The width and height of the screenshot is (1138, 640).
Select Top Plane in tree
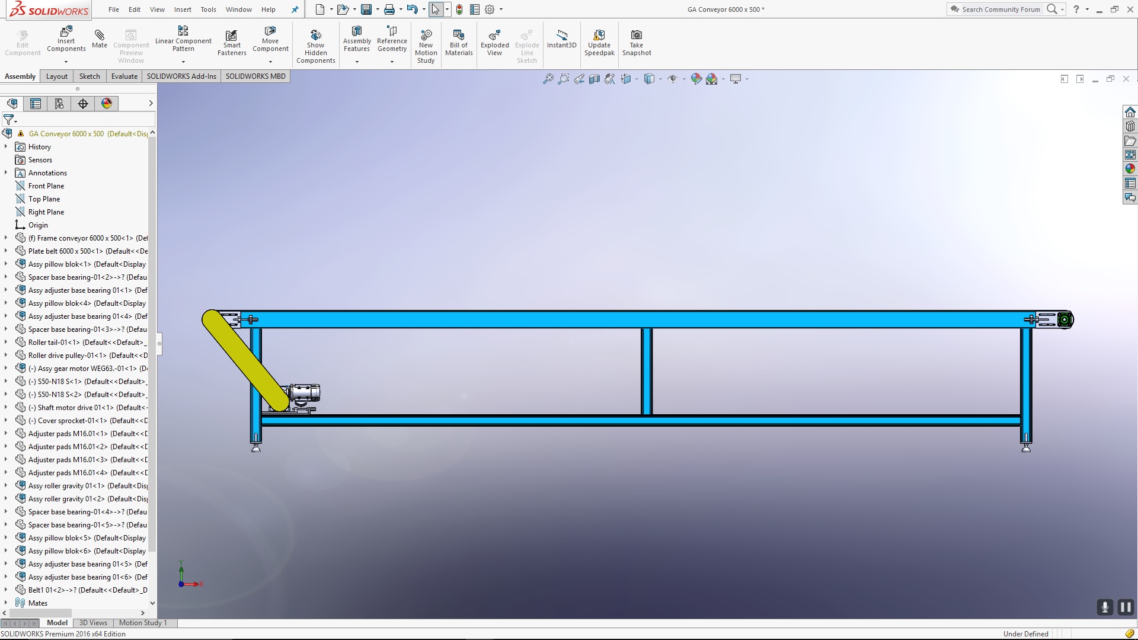click(x=44, y=199)
